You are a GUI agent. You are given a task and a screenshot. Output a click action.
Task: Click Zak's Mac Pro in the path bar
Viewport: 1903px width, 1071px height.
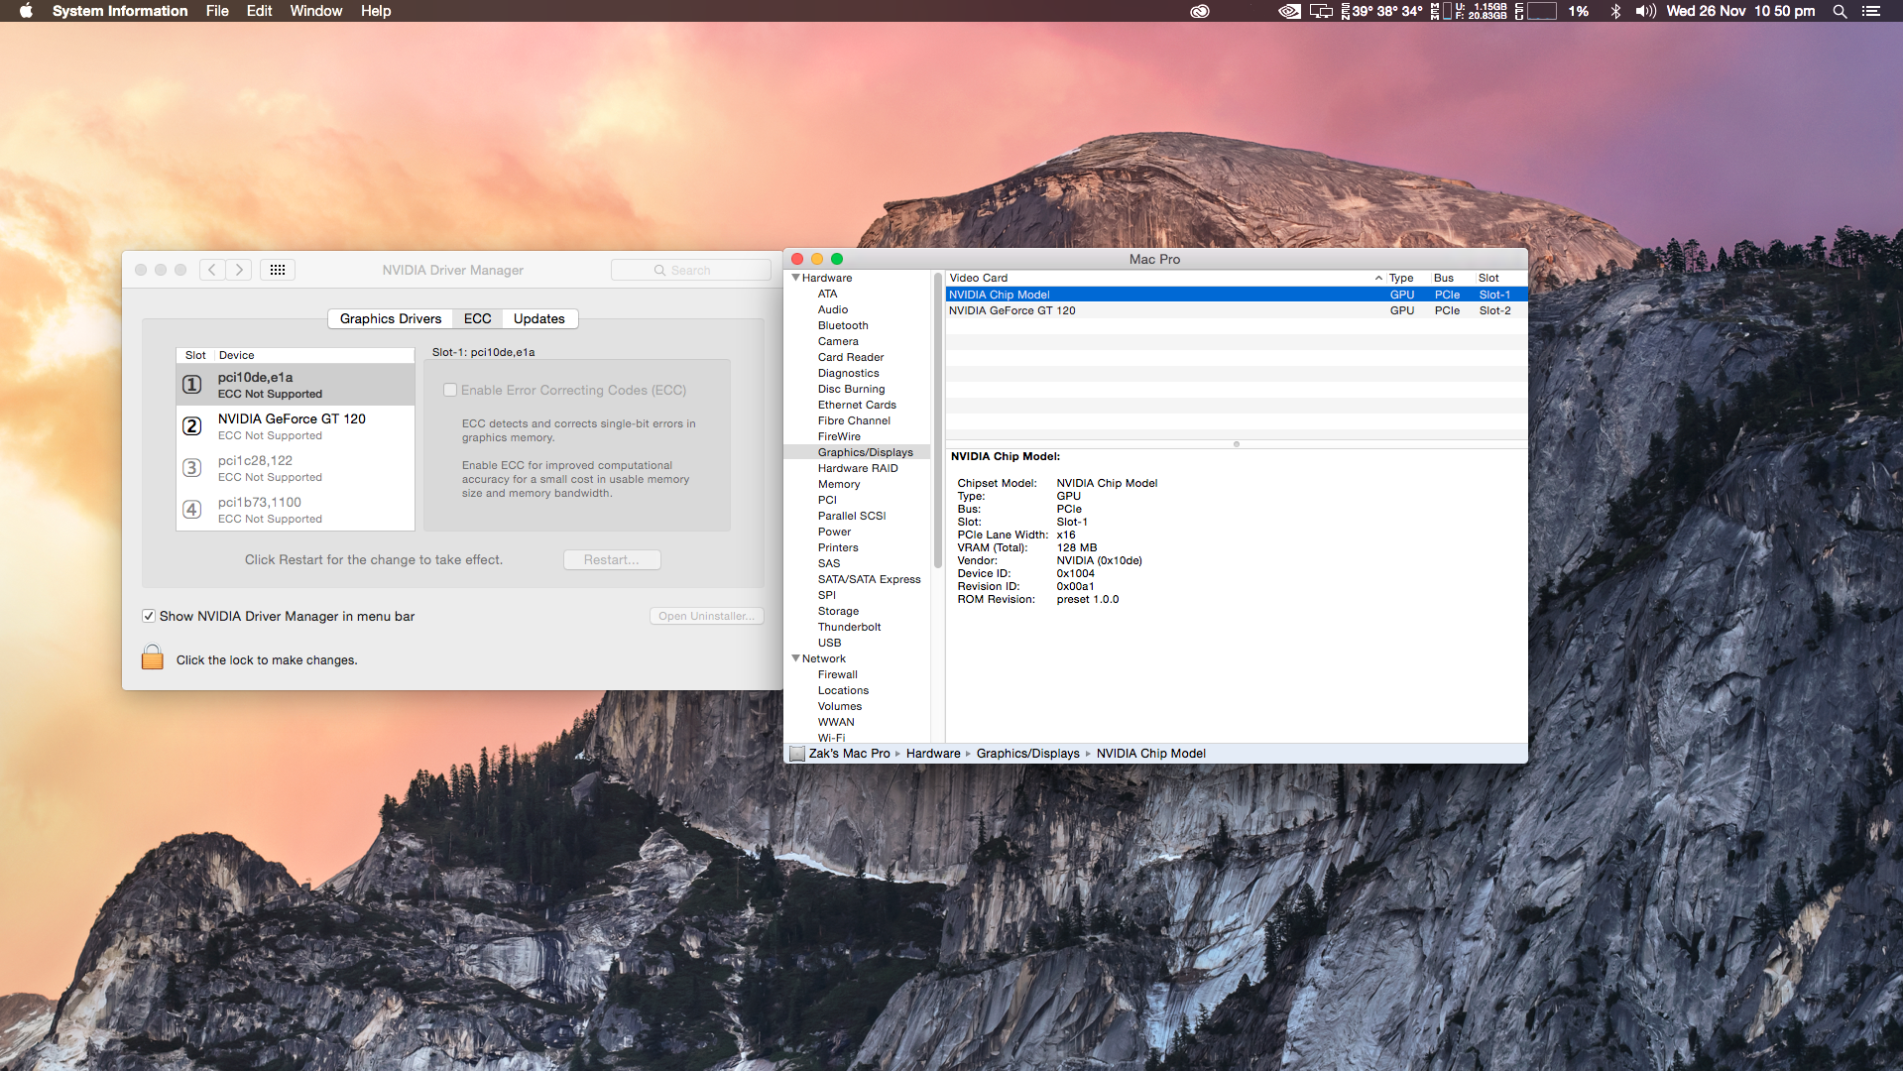849,754
